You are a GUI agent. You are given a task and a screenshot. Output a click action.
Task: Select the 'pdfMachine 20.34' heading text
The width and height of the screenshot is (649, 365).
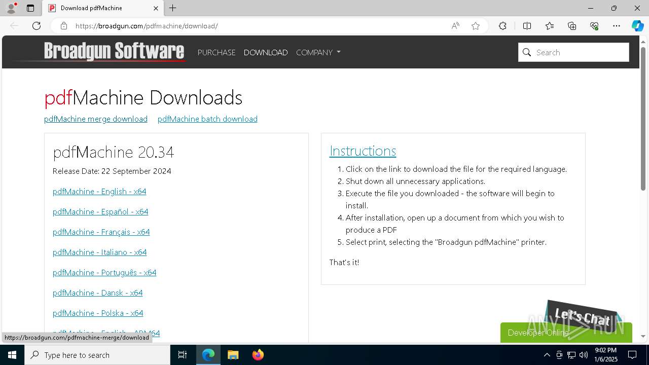pyautogui.click(x=114, y=152)
